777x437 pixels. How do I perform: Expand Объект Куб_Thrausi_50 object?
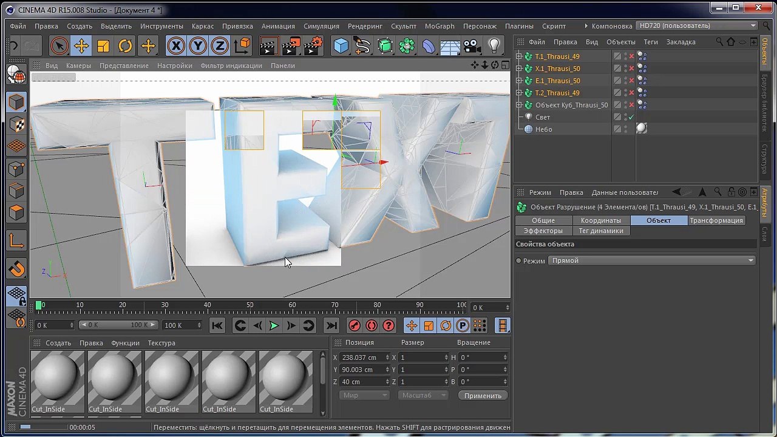(520, 105)
